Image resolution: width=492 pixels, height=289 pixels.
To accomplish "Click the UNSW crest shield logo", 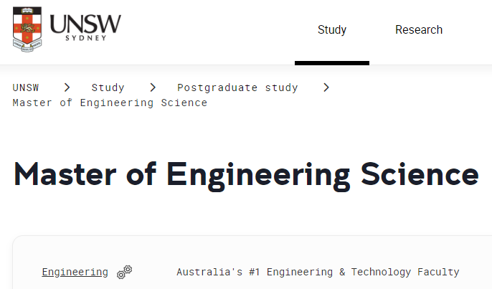I will click(27, 29).
